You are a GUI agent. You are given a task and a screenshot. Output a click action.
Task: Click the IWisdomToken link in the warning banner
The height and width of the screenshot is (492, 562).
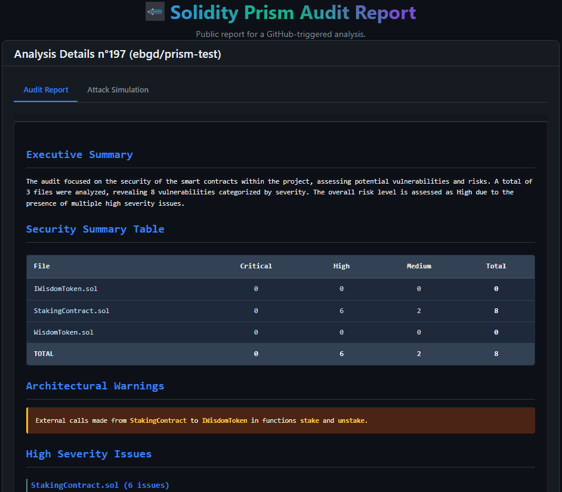pos(224,420)
